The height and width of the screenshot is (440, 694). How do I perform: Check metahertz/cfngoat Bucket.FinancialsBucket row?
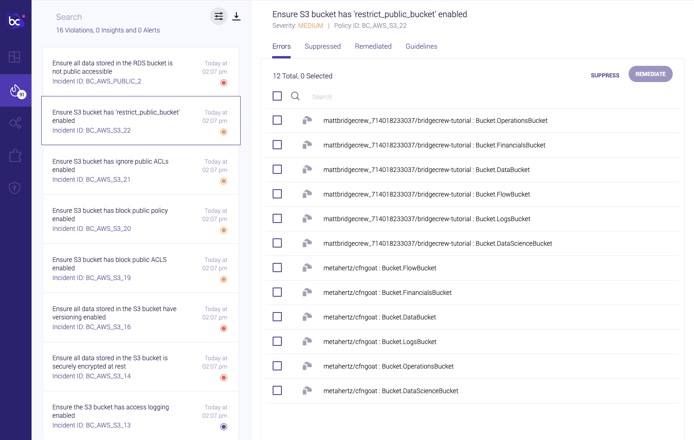[x=277, y=292]
